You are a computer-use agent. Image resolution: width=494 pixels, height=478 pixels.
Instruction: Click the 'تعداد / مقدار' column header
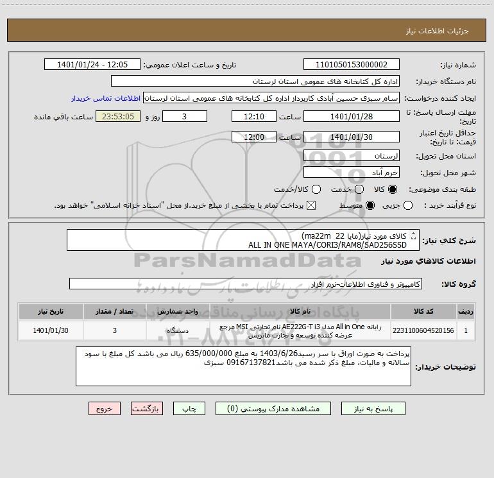click(x=115, y=311)
